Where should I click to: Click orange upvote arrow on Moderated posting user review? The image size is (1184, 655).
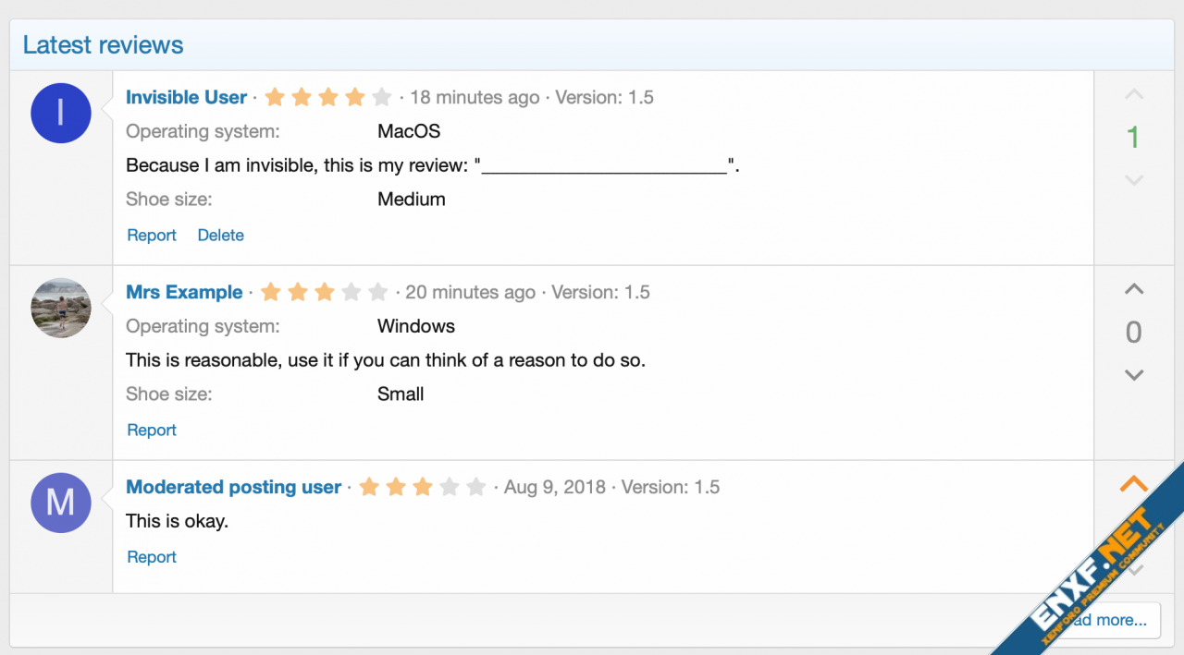coord(1134,484)
